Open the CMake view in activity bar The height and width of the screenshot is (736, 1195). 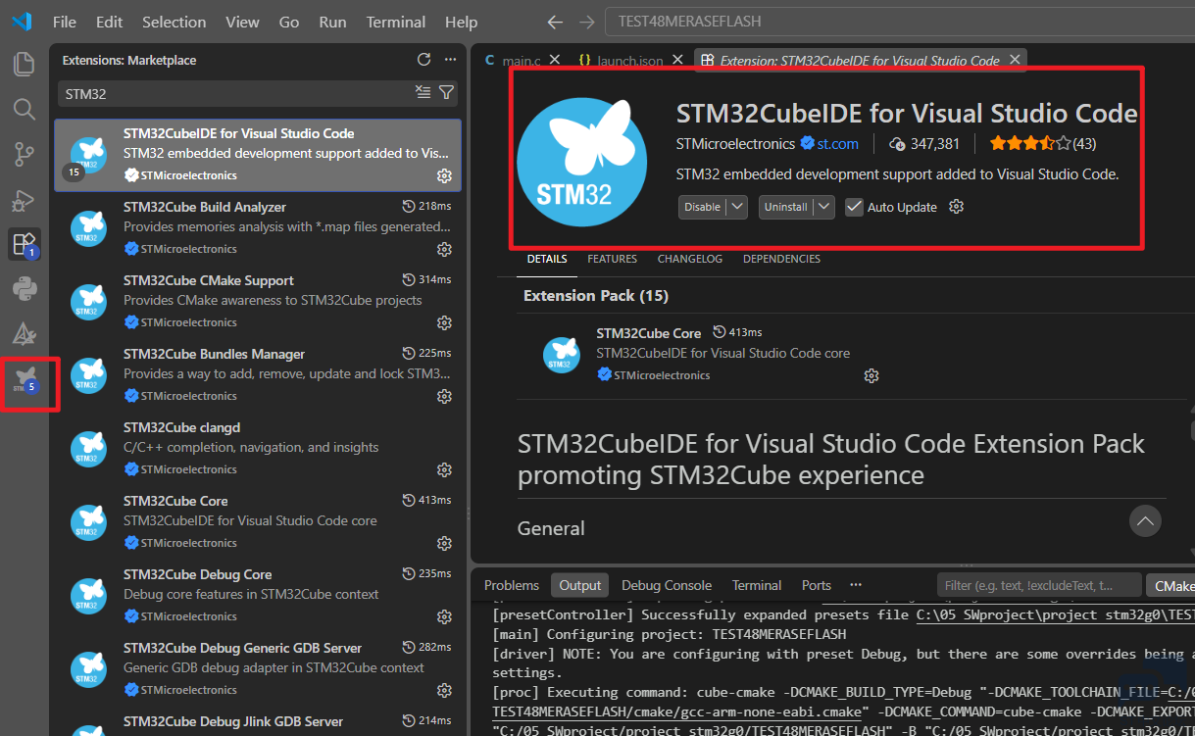point(24,334)
